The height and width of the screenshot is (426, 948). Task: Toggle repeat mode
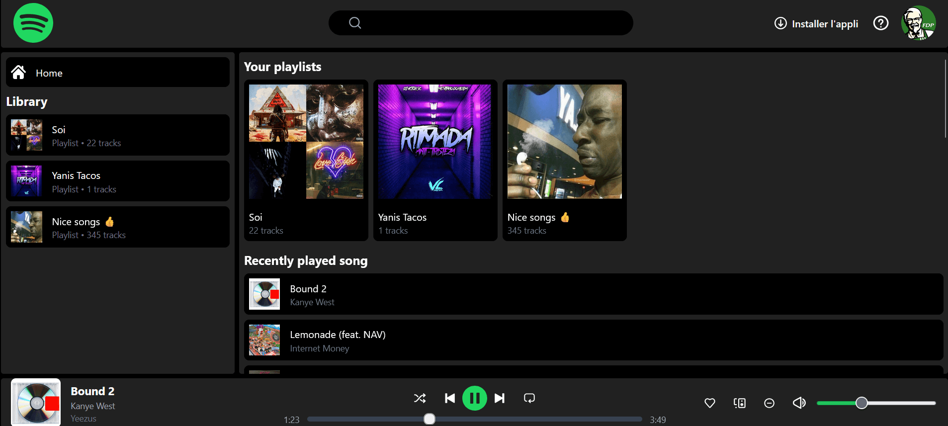pos(529,398)
